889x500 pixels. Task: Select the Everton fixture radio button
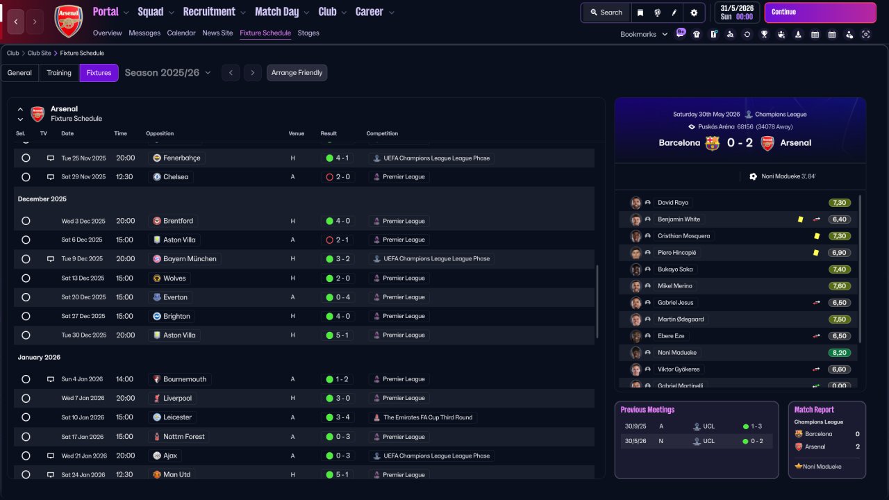[26, 297]
